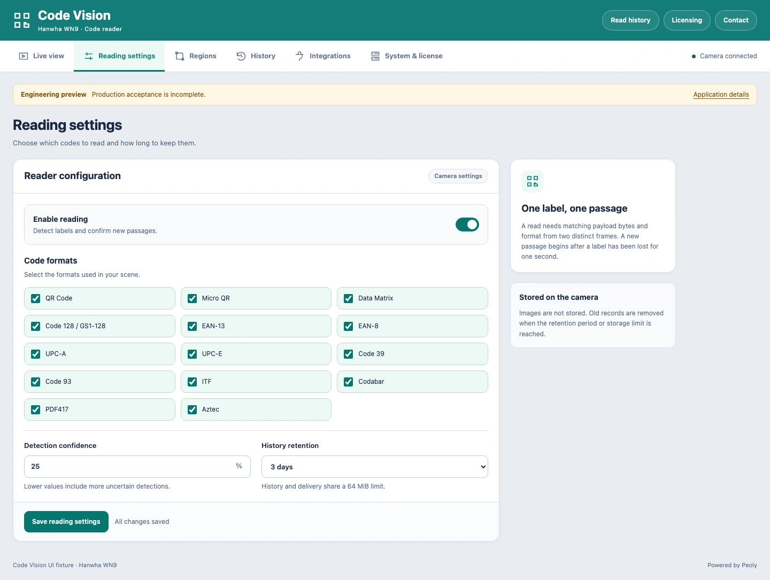
Task: Click the Integrations plug icon
Action: [300, 56]
